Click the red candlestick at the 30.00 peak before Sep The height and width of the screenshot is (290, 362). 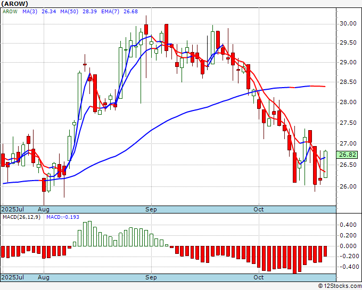pos(146,29)
